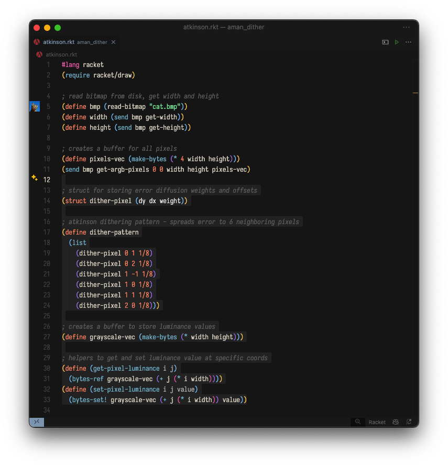This screenshot has height=466, width=448.
Task: Click "struct" keyword on line 14
Action: click(75, 201)
